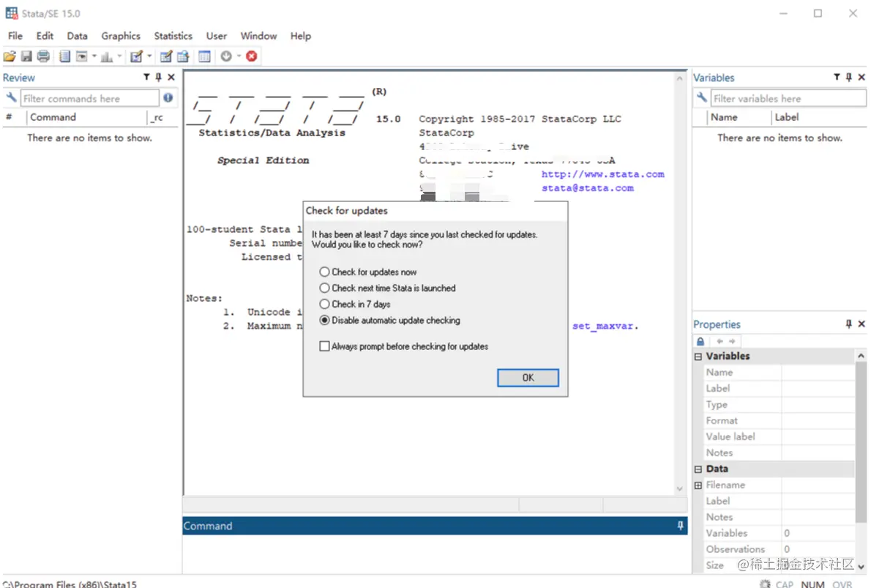Open the Do-file Editor icon
Screen dimensions: 871x588
136,56
